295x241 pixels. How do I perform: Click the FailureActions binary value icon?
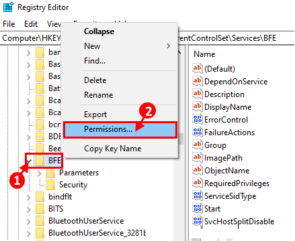(198, 132)
